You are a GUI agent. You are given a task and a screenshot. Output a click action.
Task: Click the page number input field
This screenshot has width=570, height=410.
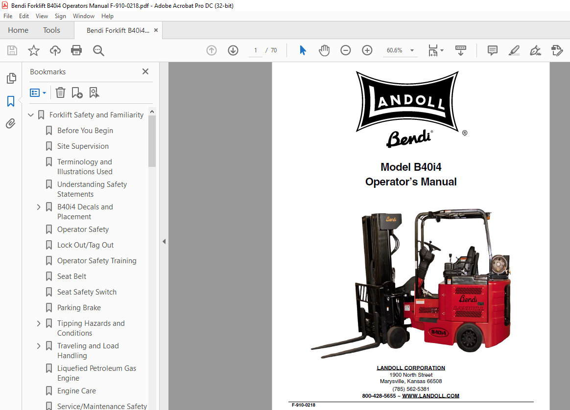(256, 50)
